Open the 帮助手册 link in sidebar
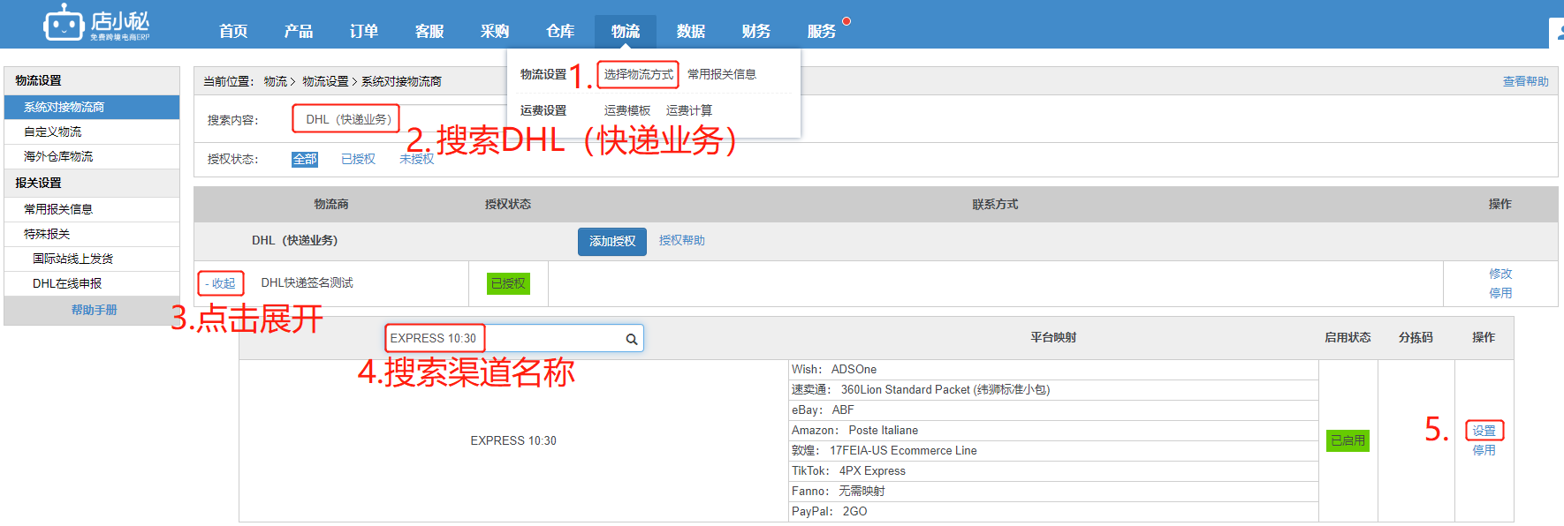The width and height of the screenshot is (1564, 526). [94, 310]
